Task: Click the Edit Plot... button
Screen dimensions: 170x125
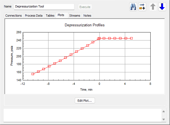Action: coord(85,101)
